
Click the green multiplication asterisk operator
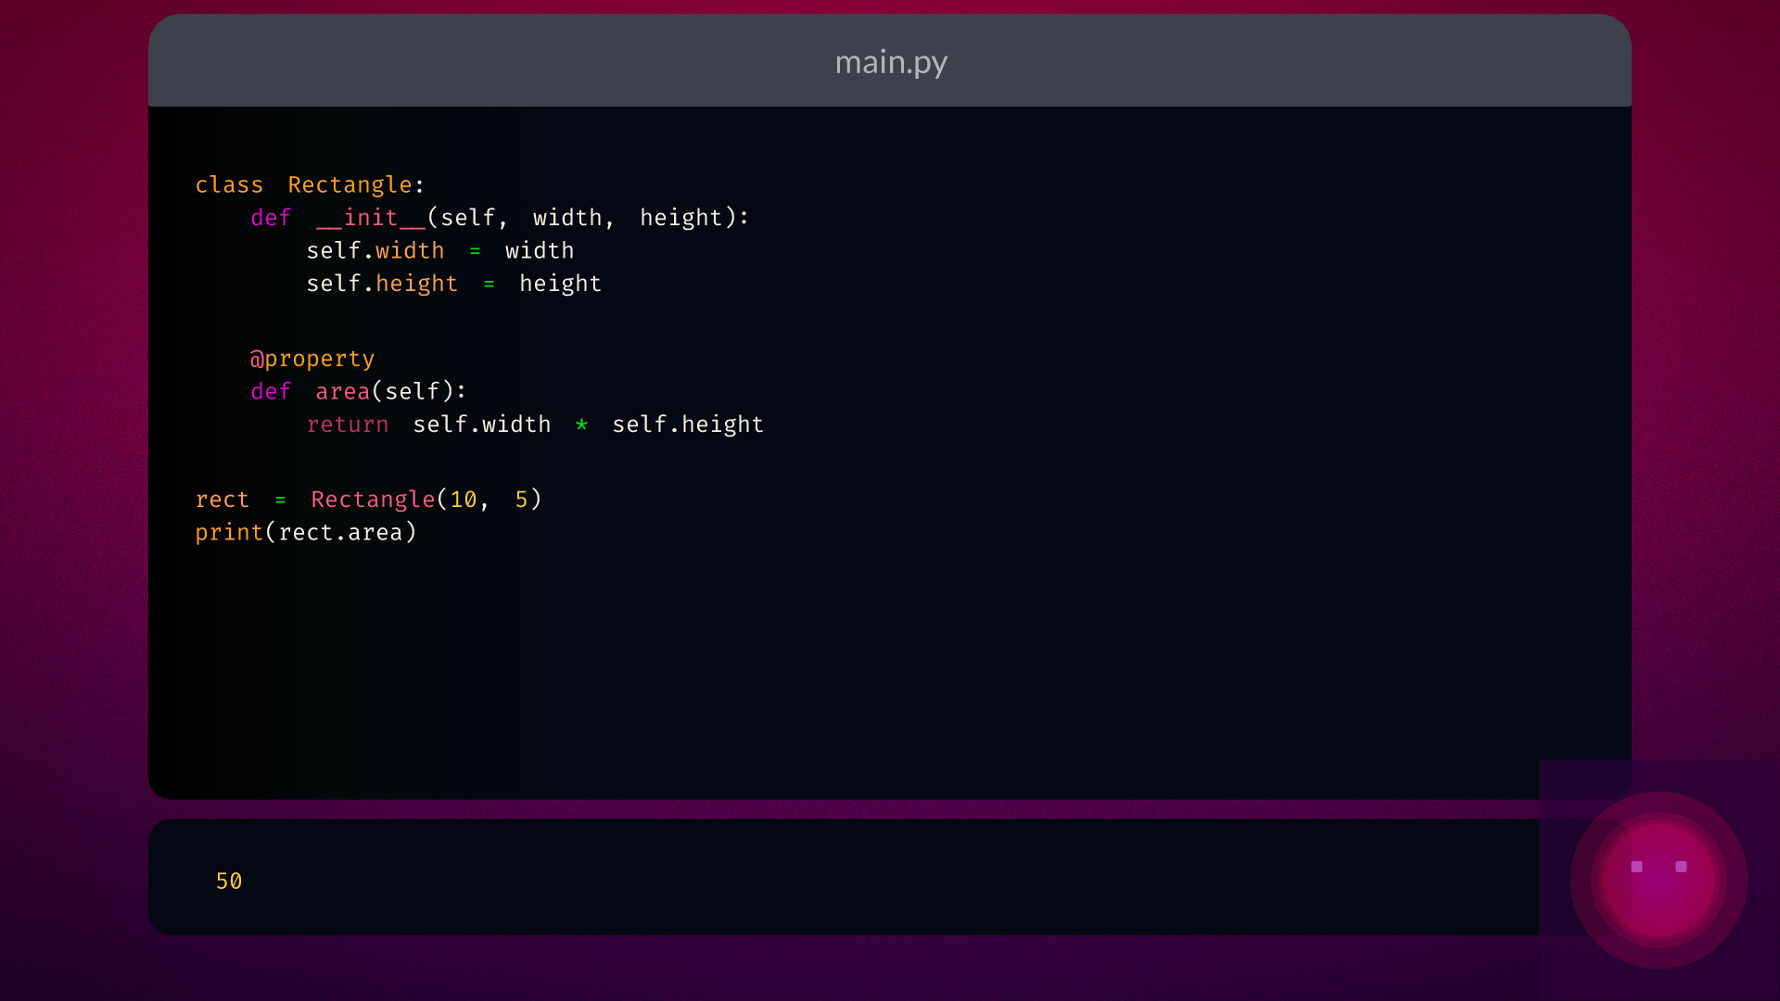[x=581, y=424]
